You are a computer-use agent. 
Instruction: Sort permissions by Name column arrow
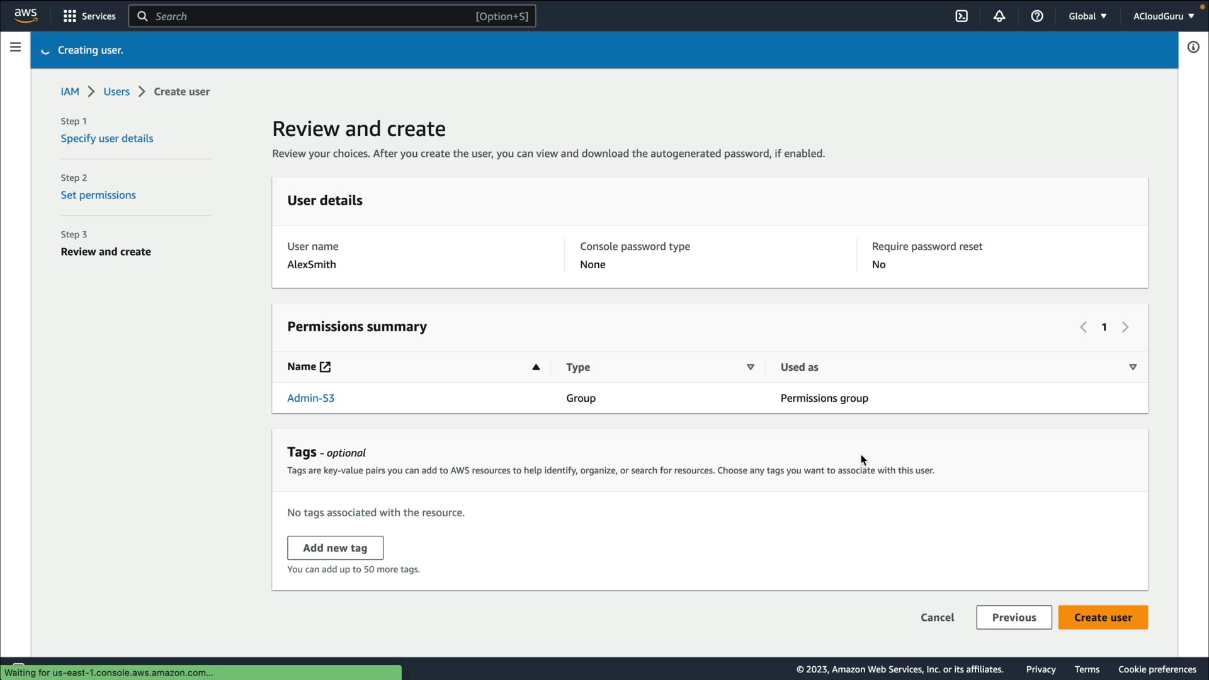pos(536,367)
